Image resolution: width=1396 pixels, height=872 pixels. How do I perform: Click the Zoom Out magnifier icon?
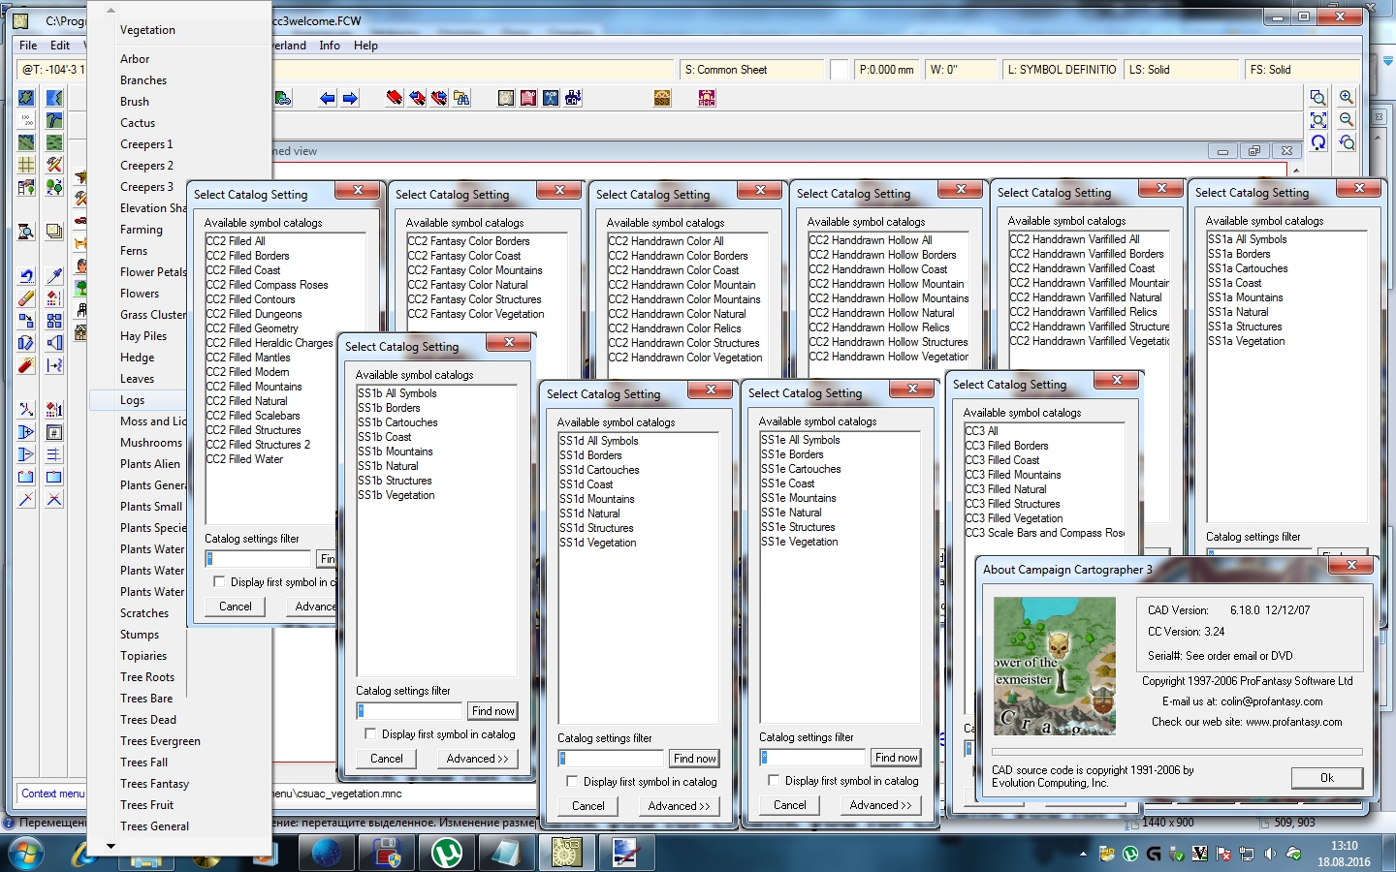(1347, 119)
